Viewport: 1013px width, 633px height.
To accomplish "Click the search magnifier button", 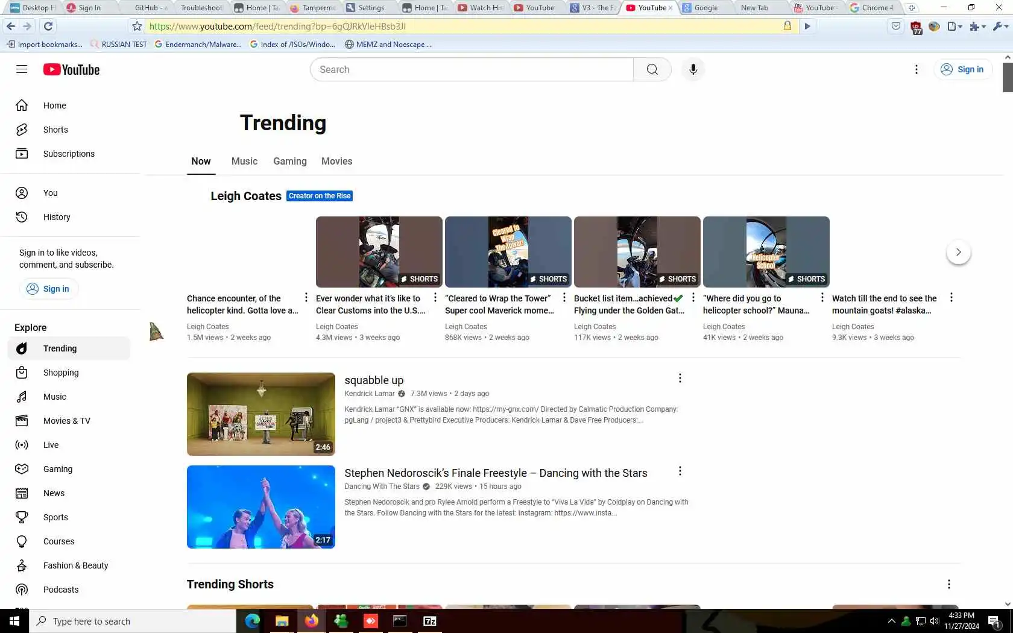I will pyautogui.click(x=652, y=69).
